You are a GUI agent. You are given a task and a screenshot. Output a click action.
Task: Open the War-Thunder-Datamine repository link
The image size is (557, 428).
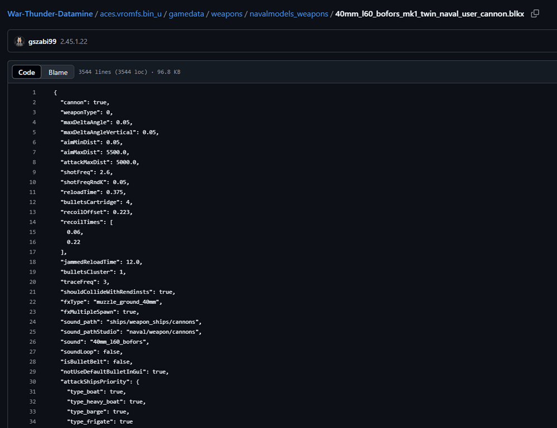(50, 14)
